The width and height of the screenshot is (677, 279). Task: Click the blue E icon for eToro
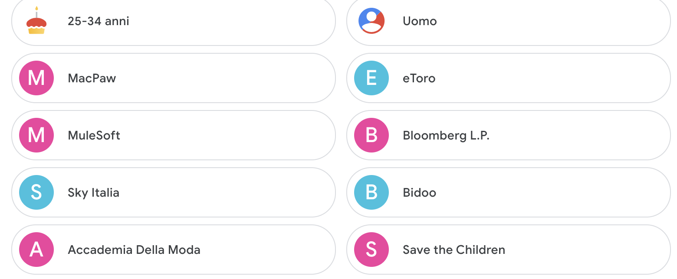click(371, 78)
